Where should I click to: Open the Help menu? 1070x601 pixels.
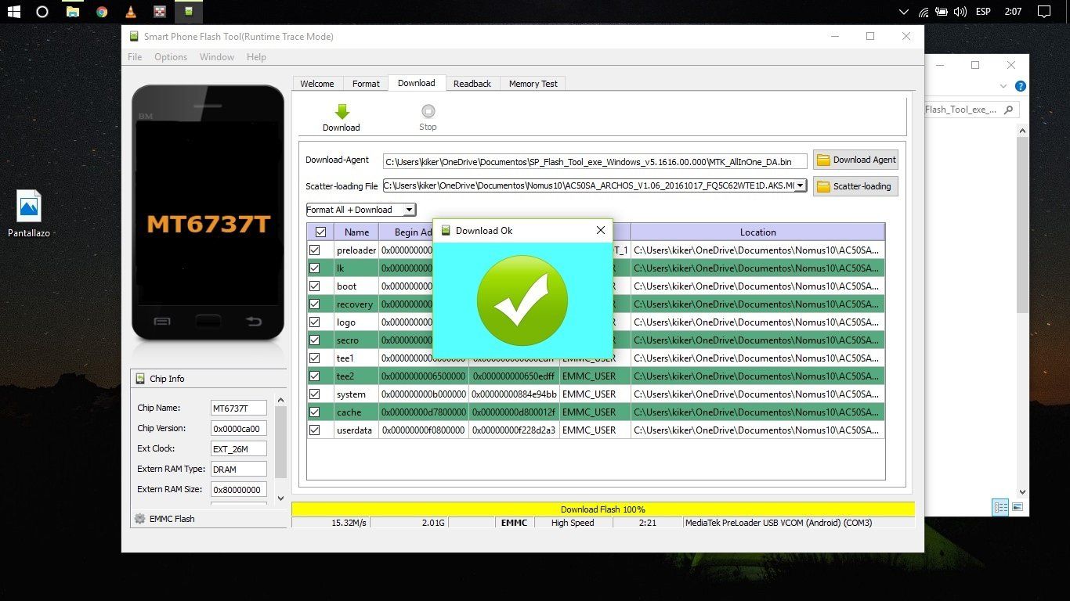[x=256, y=57]
